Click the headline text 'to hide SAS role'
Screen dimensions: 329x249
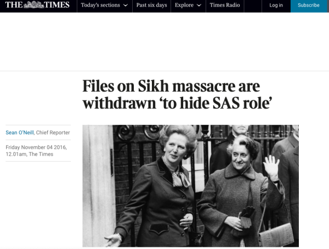pos(217,103)
